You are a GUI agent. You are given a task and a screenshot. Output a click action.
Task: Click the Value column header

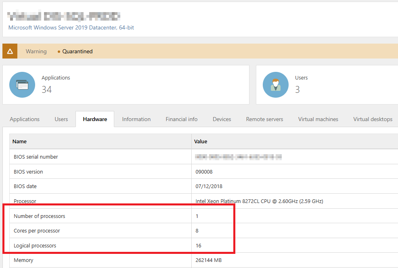click(201, 142)
